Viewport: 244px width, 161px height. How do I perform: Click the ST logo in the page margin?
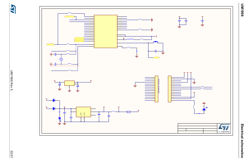point(13,9)
